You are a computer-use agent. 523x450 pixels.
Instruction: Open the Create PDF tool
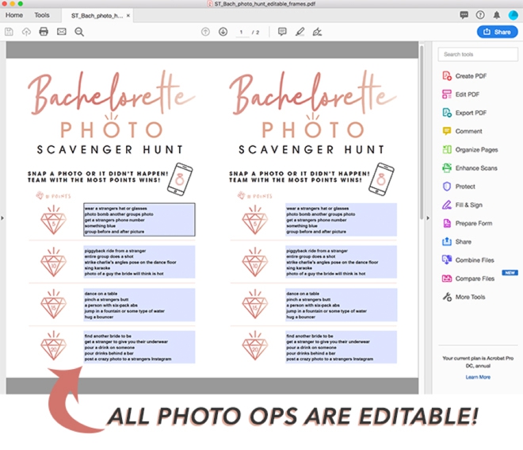[x=464, y=76]
